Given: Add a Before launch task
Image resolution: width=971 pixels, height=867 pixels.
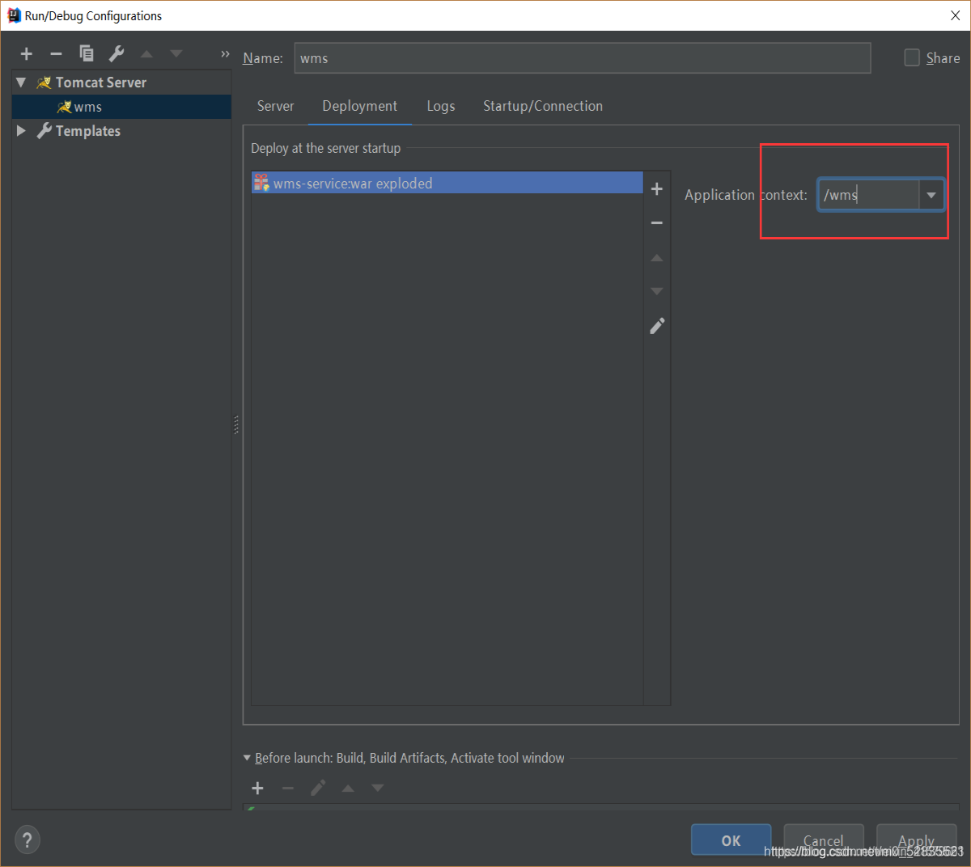Looking at the screenshot, I should point(258,788).
